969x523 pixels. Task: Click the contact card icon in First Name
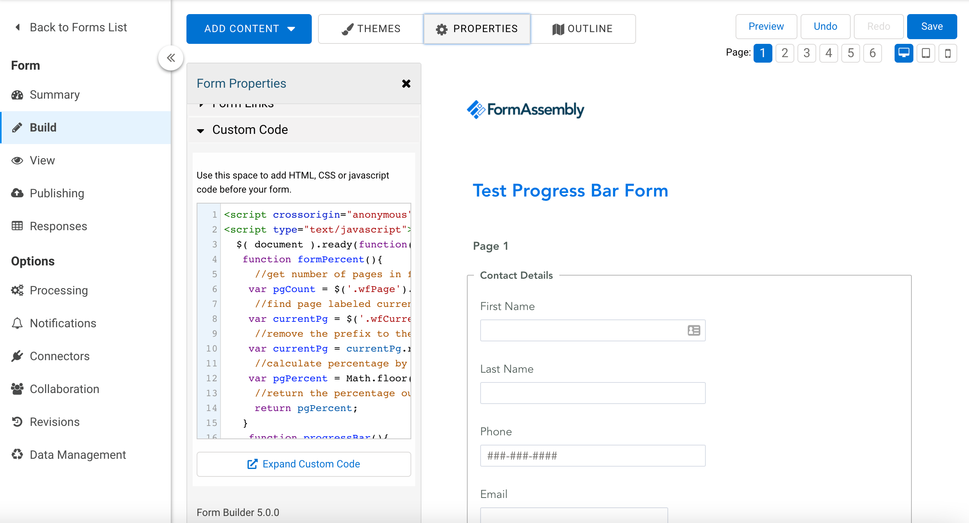tap(694, 330)
